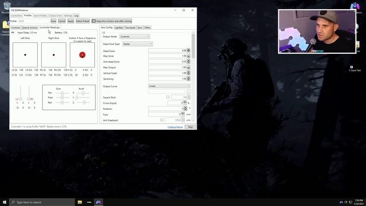Expand the Dead Zone Type dropdown
The image size is (366, 206).
(x=137, y=44)
